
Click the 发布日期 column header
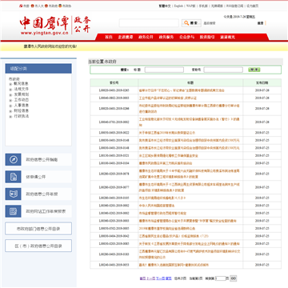(262, 82)
